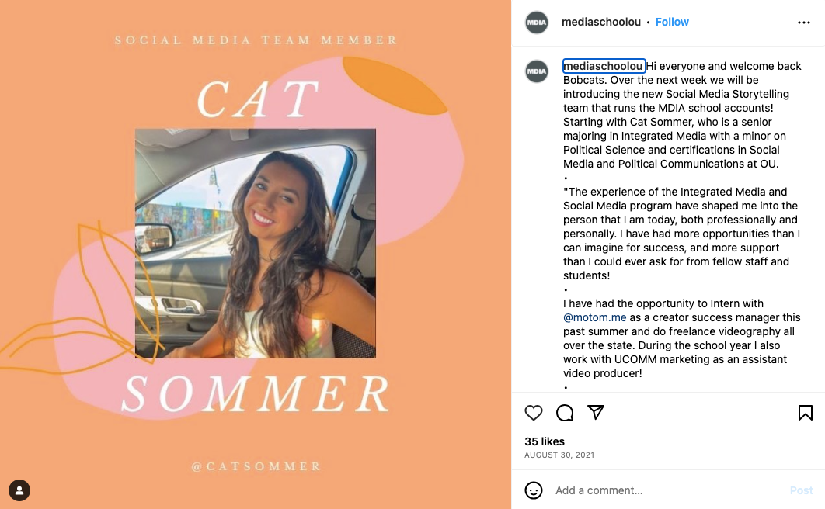Focus the Add a comment field
The height and width of the screenshot is (509, 825).
click(668, 490)
